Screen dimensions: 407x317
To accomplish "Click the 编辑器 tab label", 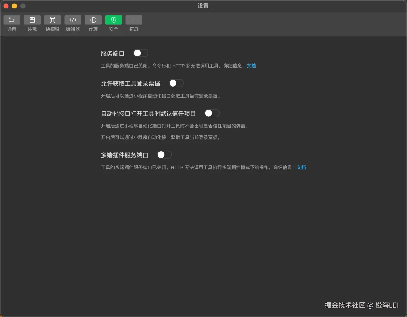I will click(x=73, y=29).
